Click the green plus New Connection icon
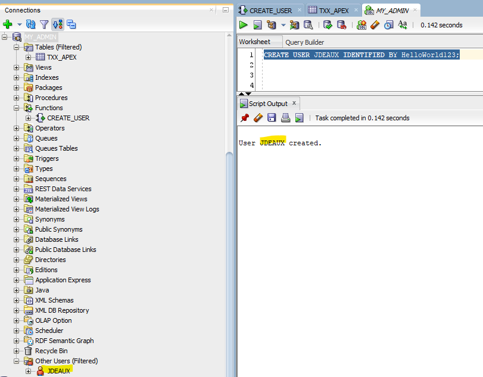This screenshot has height=377, width=483. (8, 24)
